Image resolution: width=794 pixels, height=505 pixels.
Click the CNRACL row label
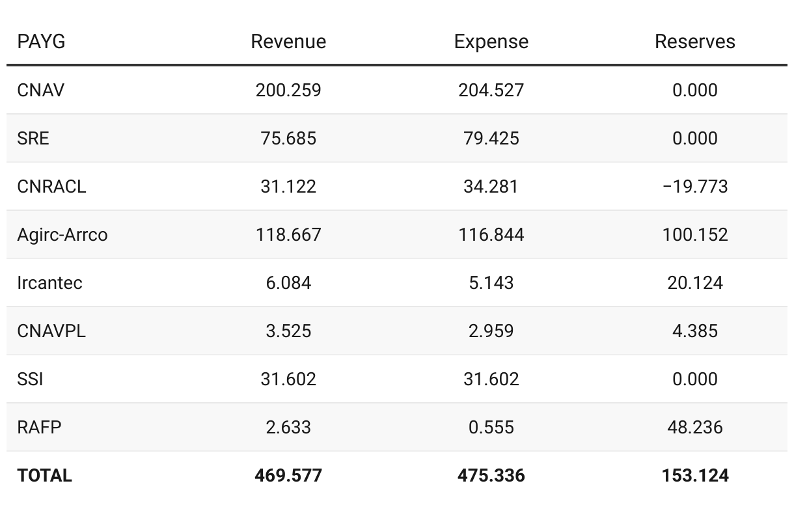point(51,186)
